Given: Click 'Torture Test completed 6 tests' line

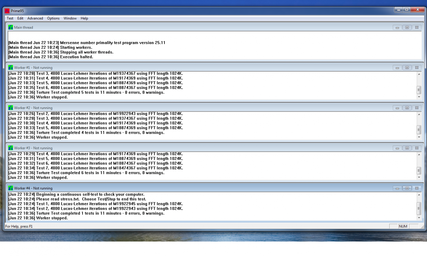Looking at the screenshot, I should click(x=86, y=173).
